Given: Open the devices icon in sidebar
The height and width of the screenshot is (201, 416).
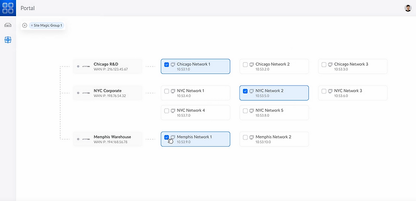Looking at the screenshot, I should tap(8, 25).
